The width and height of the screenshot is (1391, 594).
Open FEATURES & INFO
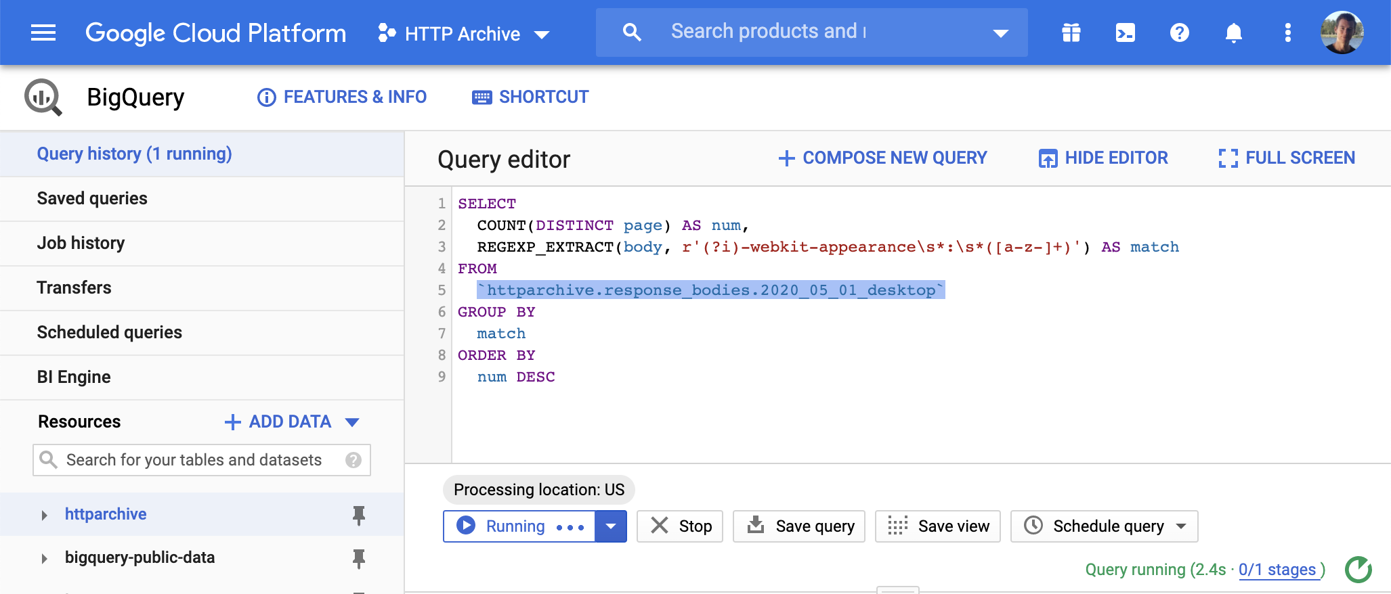point(342,97)
